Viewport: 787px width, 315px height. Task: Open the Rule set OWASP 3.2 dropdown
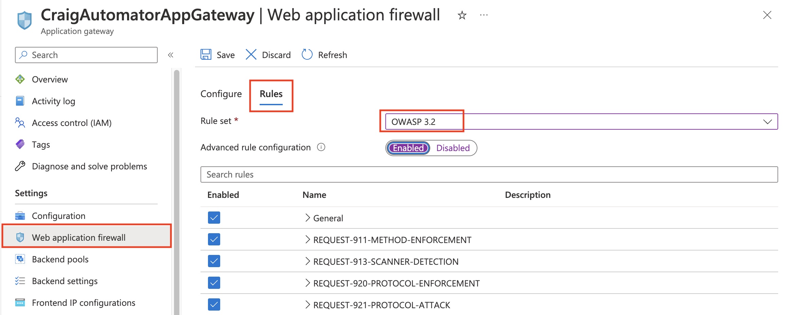[x=581, y=122]
